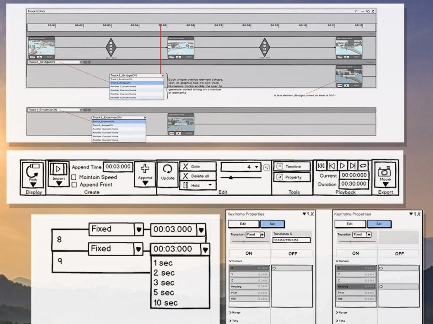The width and height of the screenshot is (433, 324).
Task: Click OFF in right Keyframe Properties
Action: 399,254
